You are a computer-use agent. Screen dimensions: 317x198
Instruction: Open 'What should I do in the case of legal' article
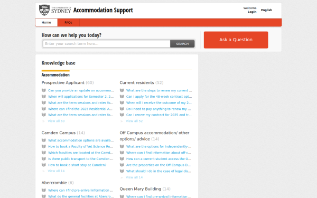pyautogui.click(x=158, y=171)
